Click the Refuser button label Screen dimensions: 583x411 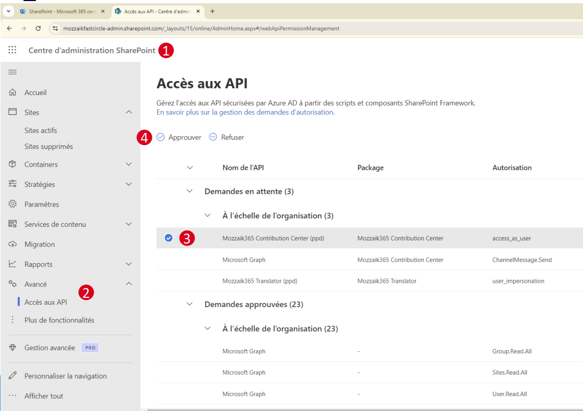[233, 137]
